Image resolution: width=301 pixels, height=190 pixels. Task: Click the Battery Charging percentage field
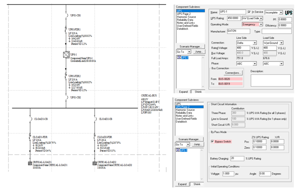pos(236,158)
